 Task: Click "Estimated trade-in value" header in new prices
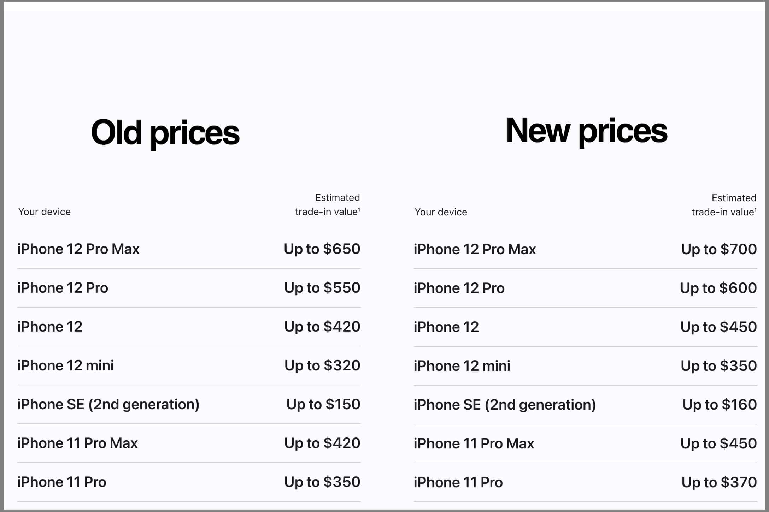point(724,205)
